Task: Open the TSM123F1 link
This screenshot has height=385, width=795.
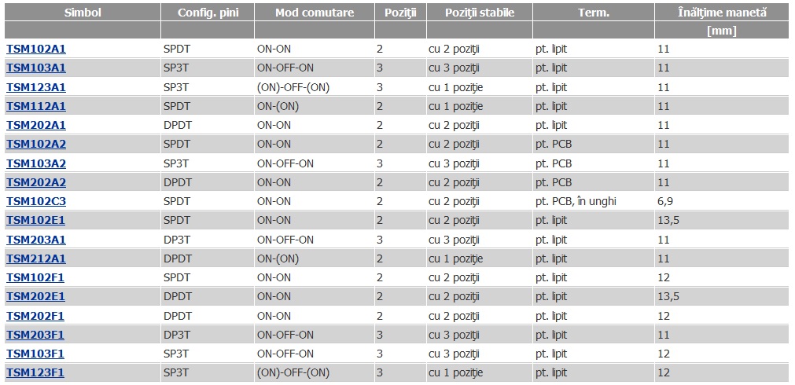Action: [35, 373]
